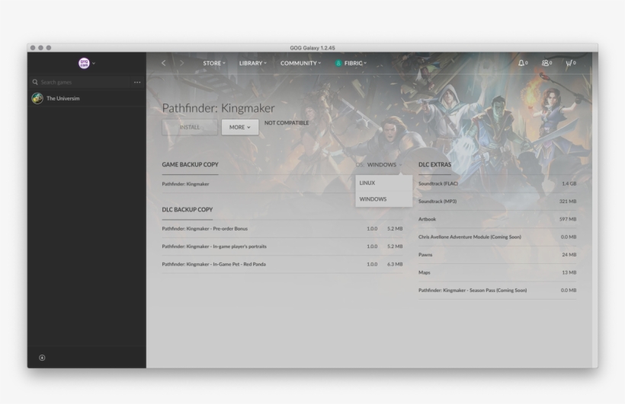
Task: Click the INSTALL button
Action: pos(190,127)
